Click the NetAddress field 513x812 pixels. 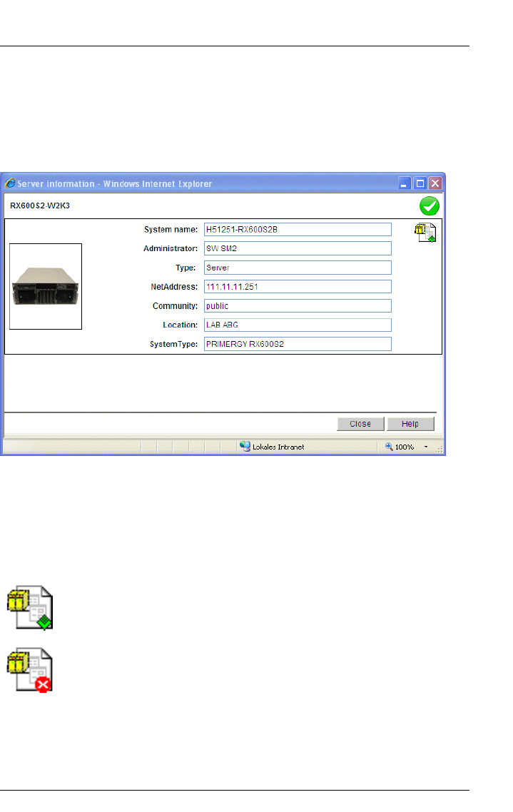click(x=298, y=287)
